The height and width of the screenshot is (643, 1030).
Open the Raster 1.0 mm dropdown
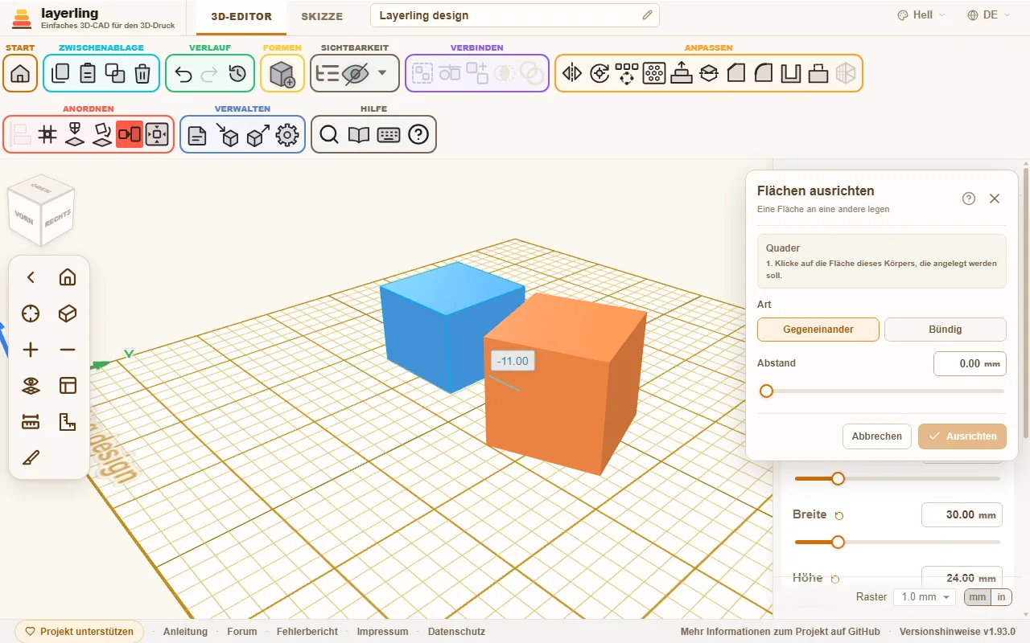(x=925, y=597)
